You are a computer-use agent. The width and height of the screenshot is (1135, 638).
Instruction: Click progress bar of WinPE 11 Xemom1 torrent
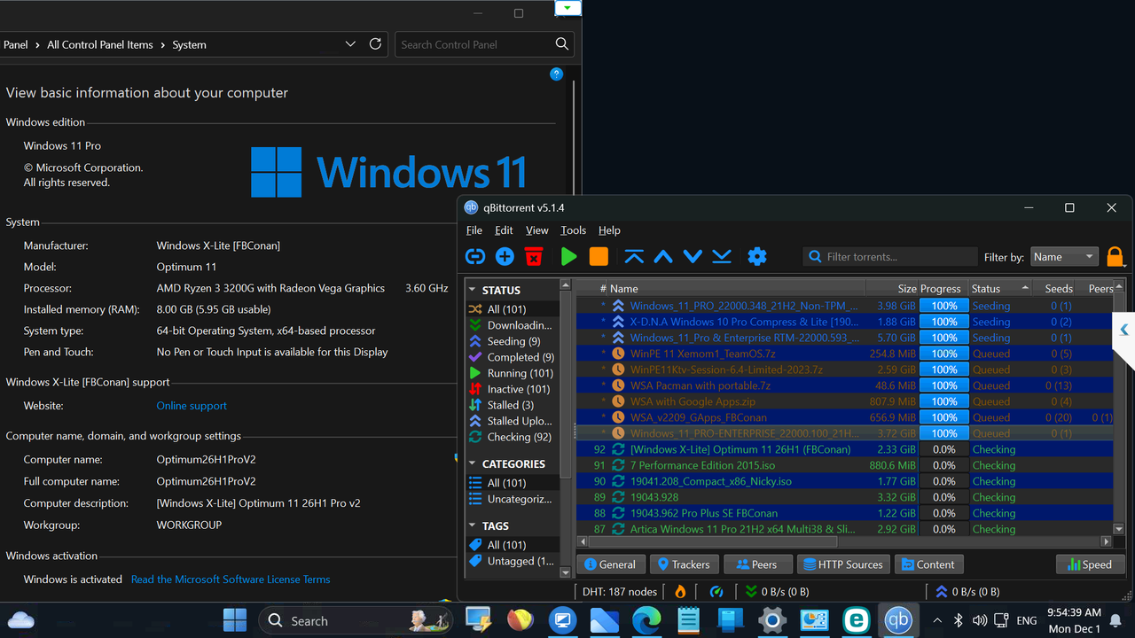coord(944,354)
